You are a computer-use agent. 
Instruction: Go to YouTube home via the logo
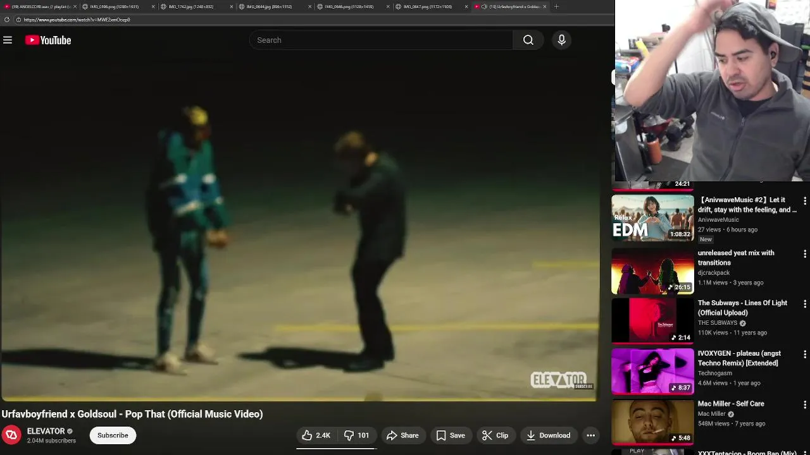click(x=48, y=40)
